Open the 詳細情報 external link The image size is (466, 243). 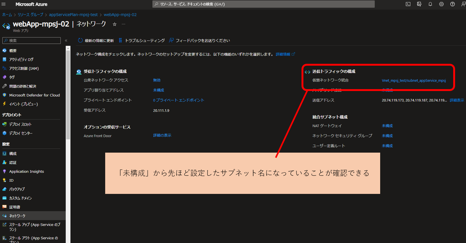[x=285, y=54]
